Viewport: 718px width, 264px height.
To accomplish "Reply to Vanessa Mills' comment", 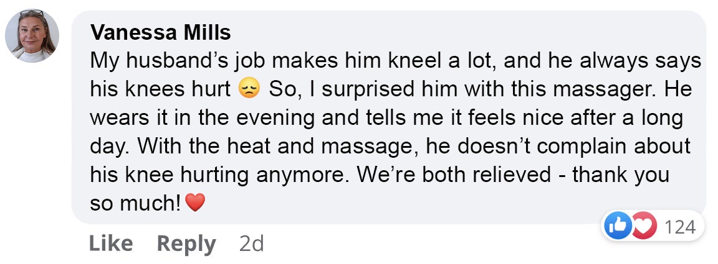I will point(186,244).
